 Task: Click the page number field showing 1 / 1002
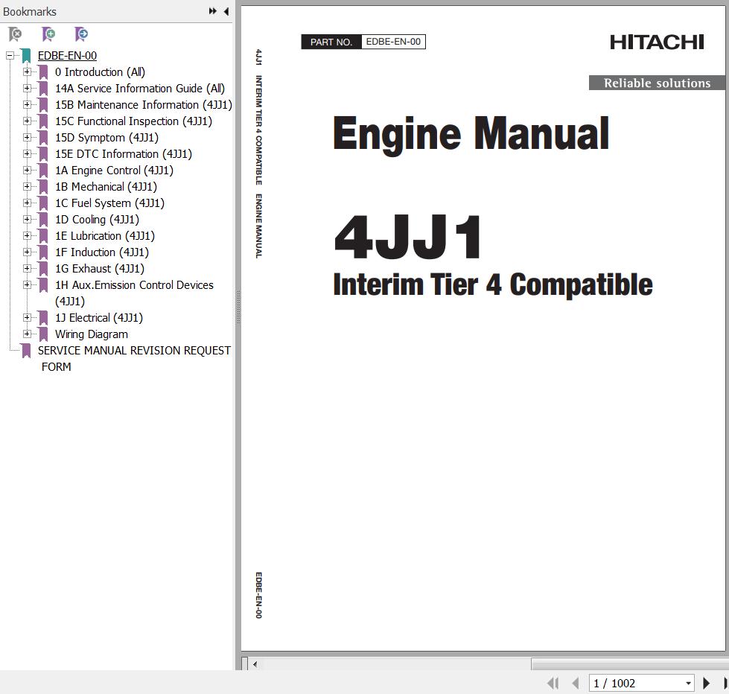tap(637, 683)
